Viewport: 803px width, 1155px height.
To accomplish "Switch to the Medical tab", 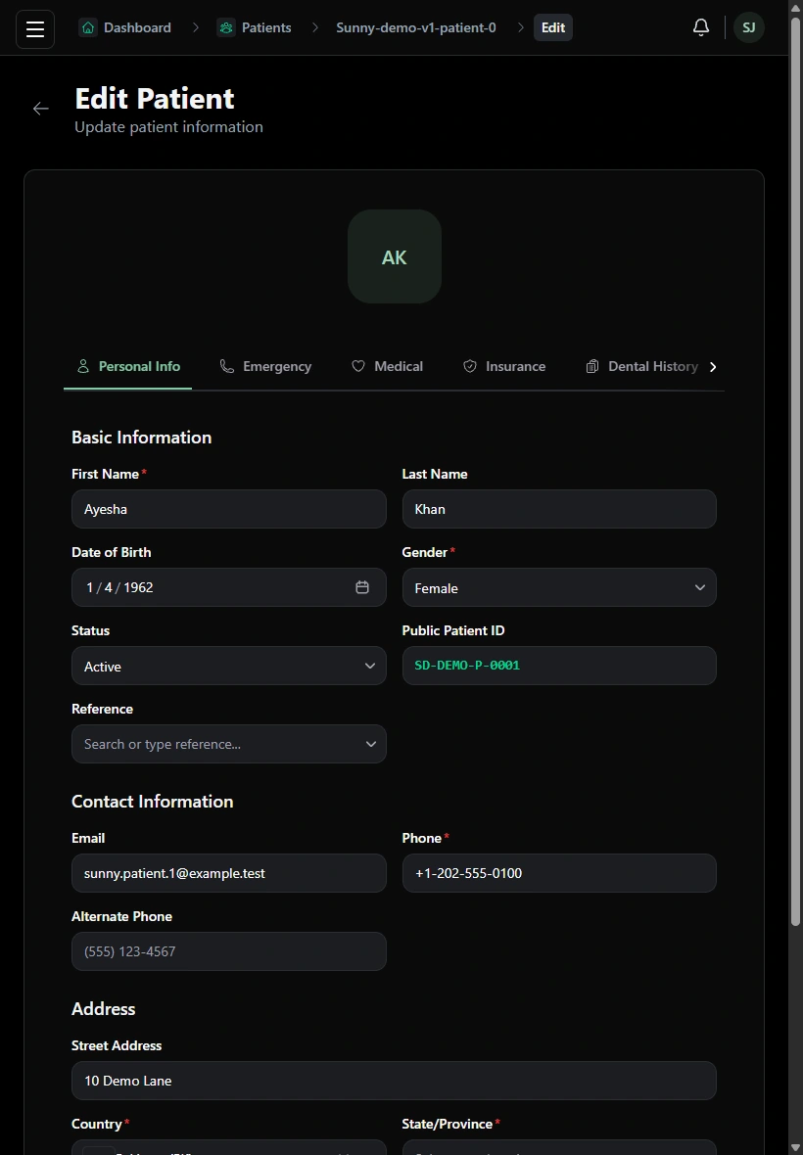I will tap(388, 367).
